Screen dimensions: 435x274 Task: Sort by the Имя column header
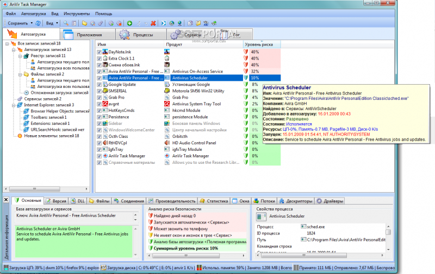(130, 44)
